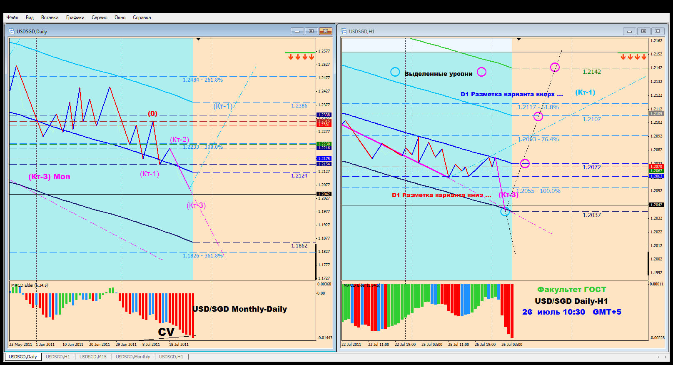Click the USDSGD,H1 window chart icon
The image size is (673, 365).
pos(344,31)
